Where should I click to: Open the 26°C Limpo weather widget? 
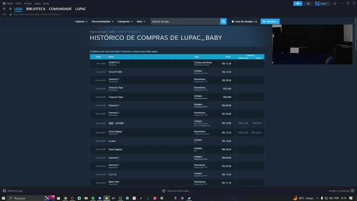pyautogui.click(x=303, y=198)
